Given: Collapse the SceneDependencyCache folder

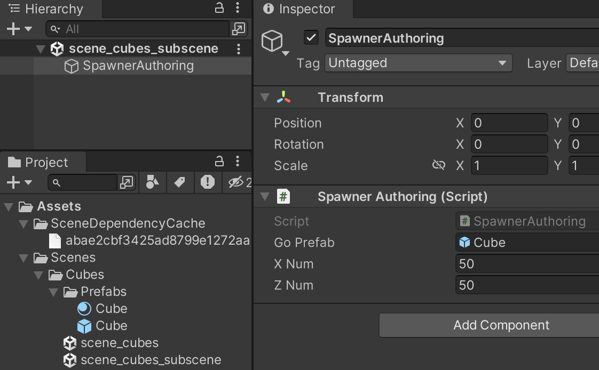Looking at the screenshot, I should pos(23,224).
